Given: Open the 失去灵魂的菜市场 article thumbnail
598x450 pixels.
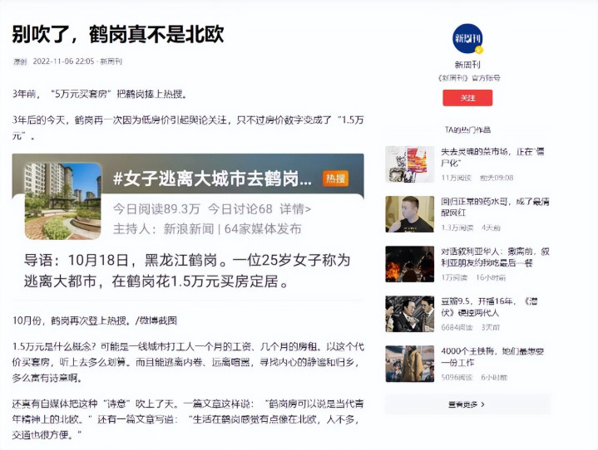Looking at the screenshot, I should click(x=409, y=164).
